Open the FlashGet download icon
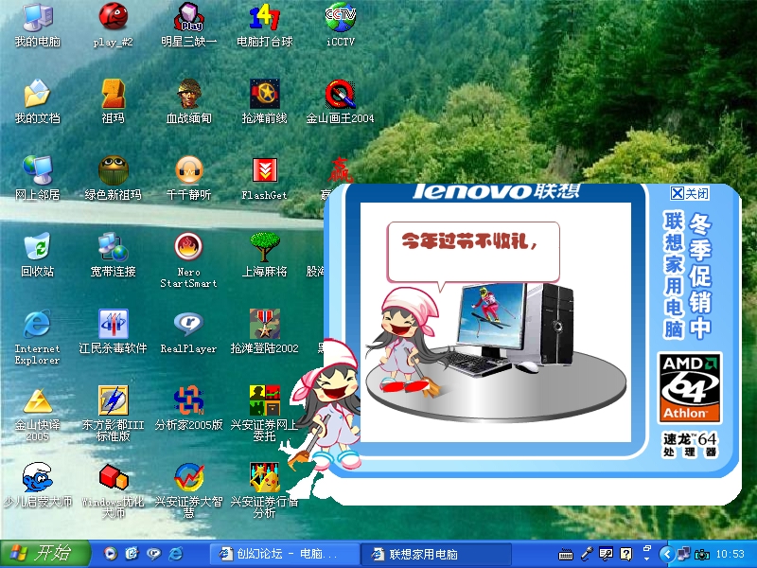The width and height of the screenshot is (757, 568). (265, 178)
